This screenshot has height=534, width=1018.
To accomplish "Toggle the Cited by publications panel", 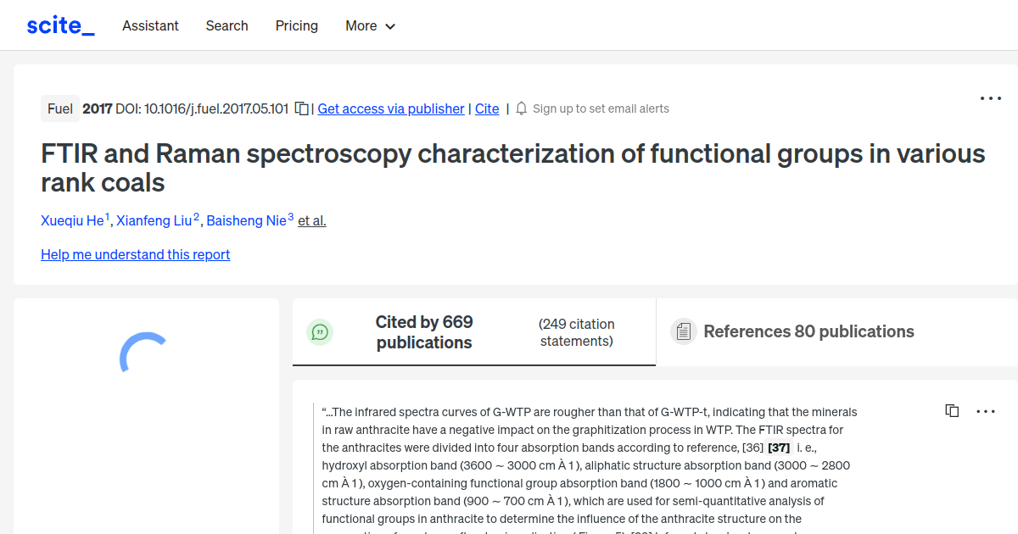I will coord(423,331).
